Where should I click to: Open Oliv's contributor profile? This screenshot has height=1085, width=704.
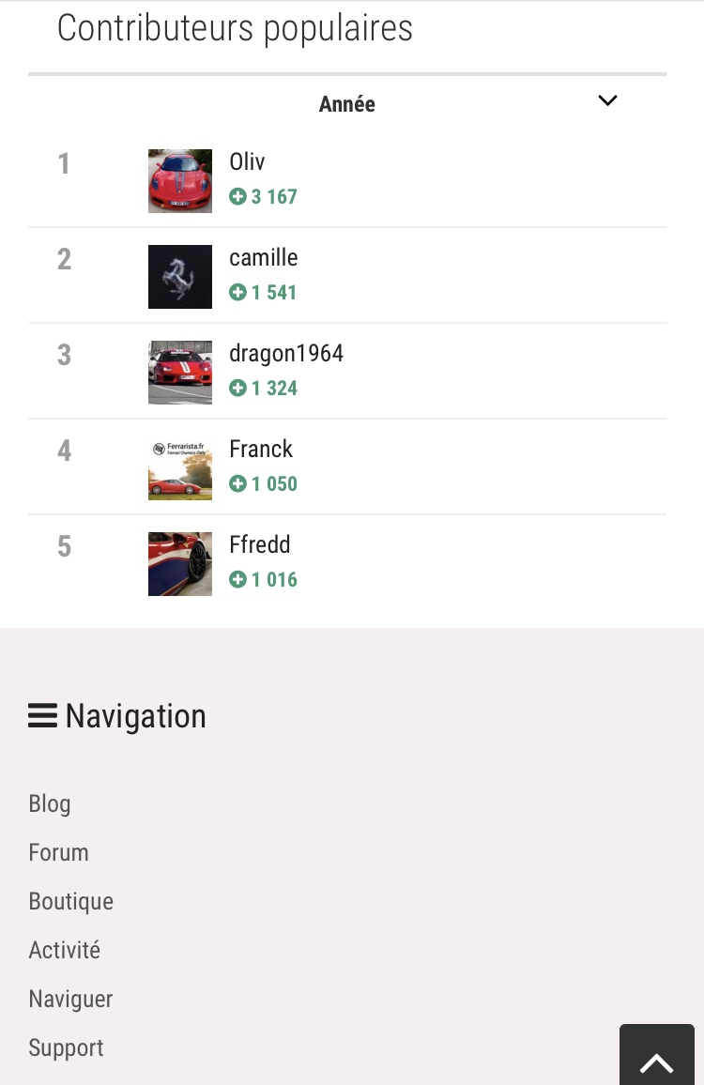[x=248, y=162]
